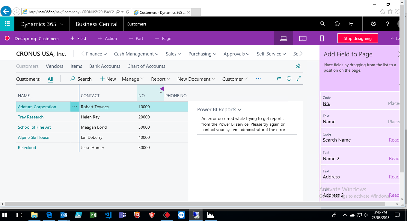Switch to phone preview mode
Screen dimensions: 407x221
[x=322, y=38]
